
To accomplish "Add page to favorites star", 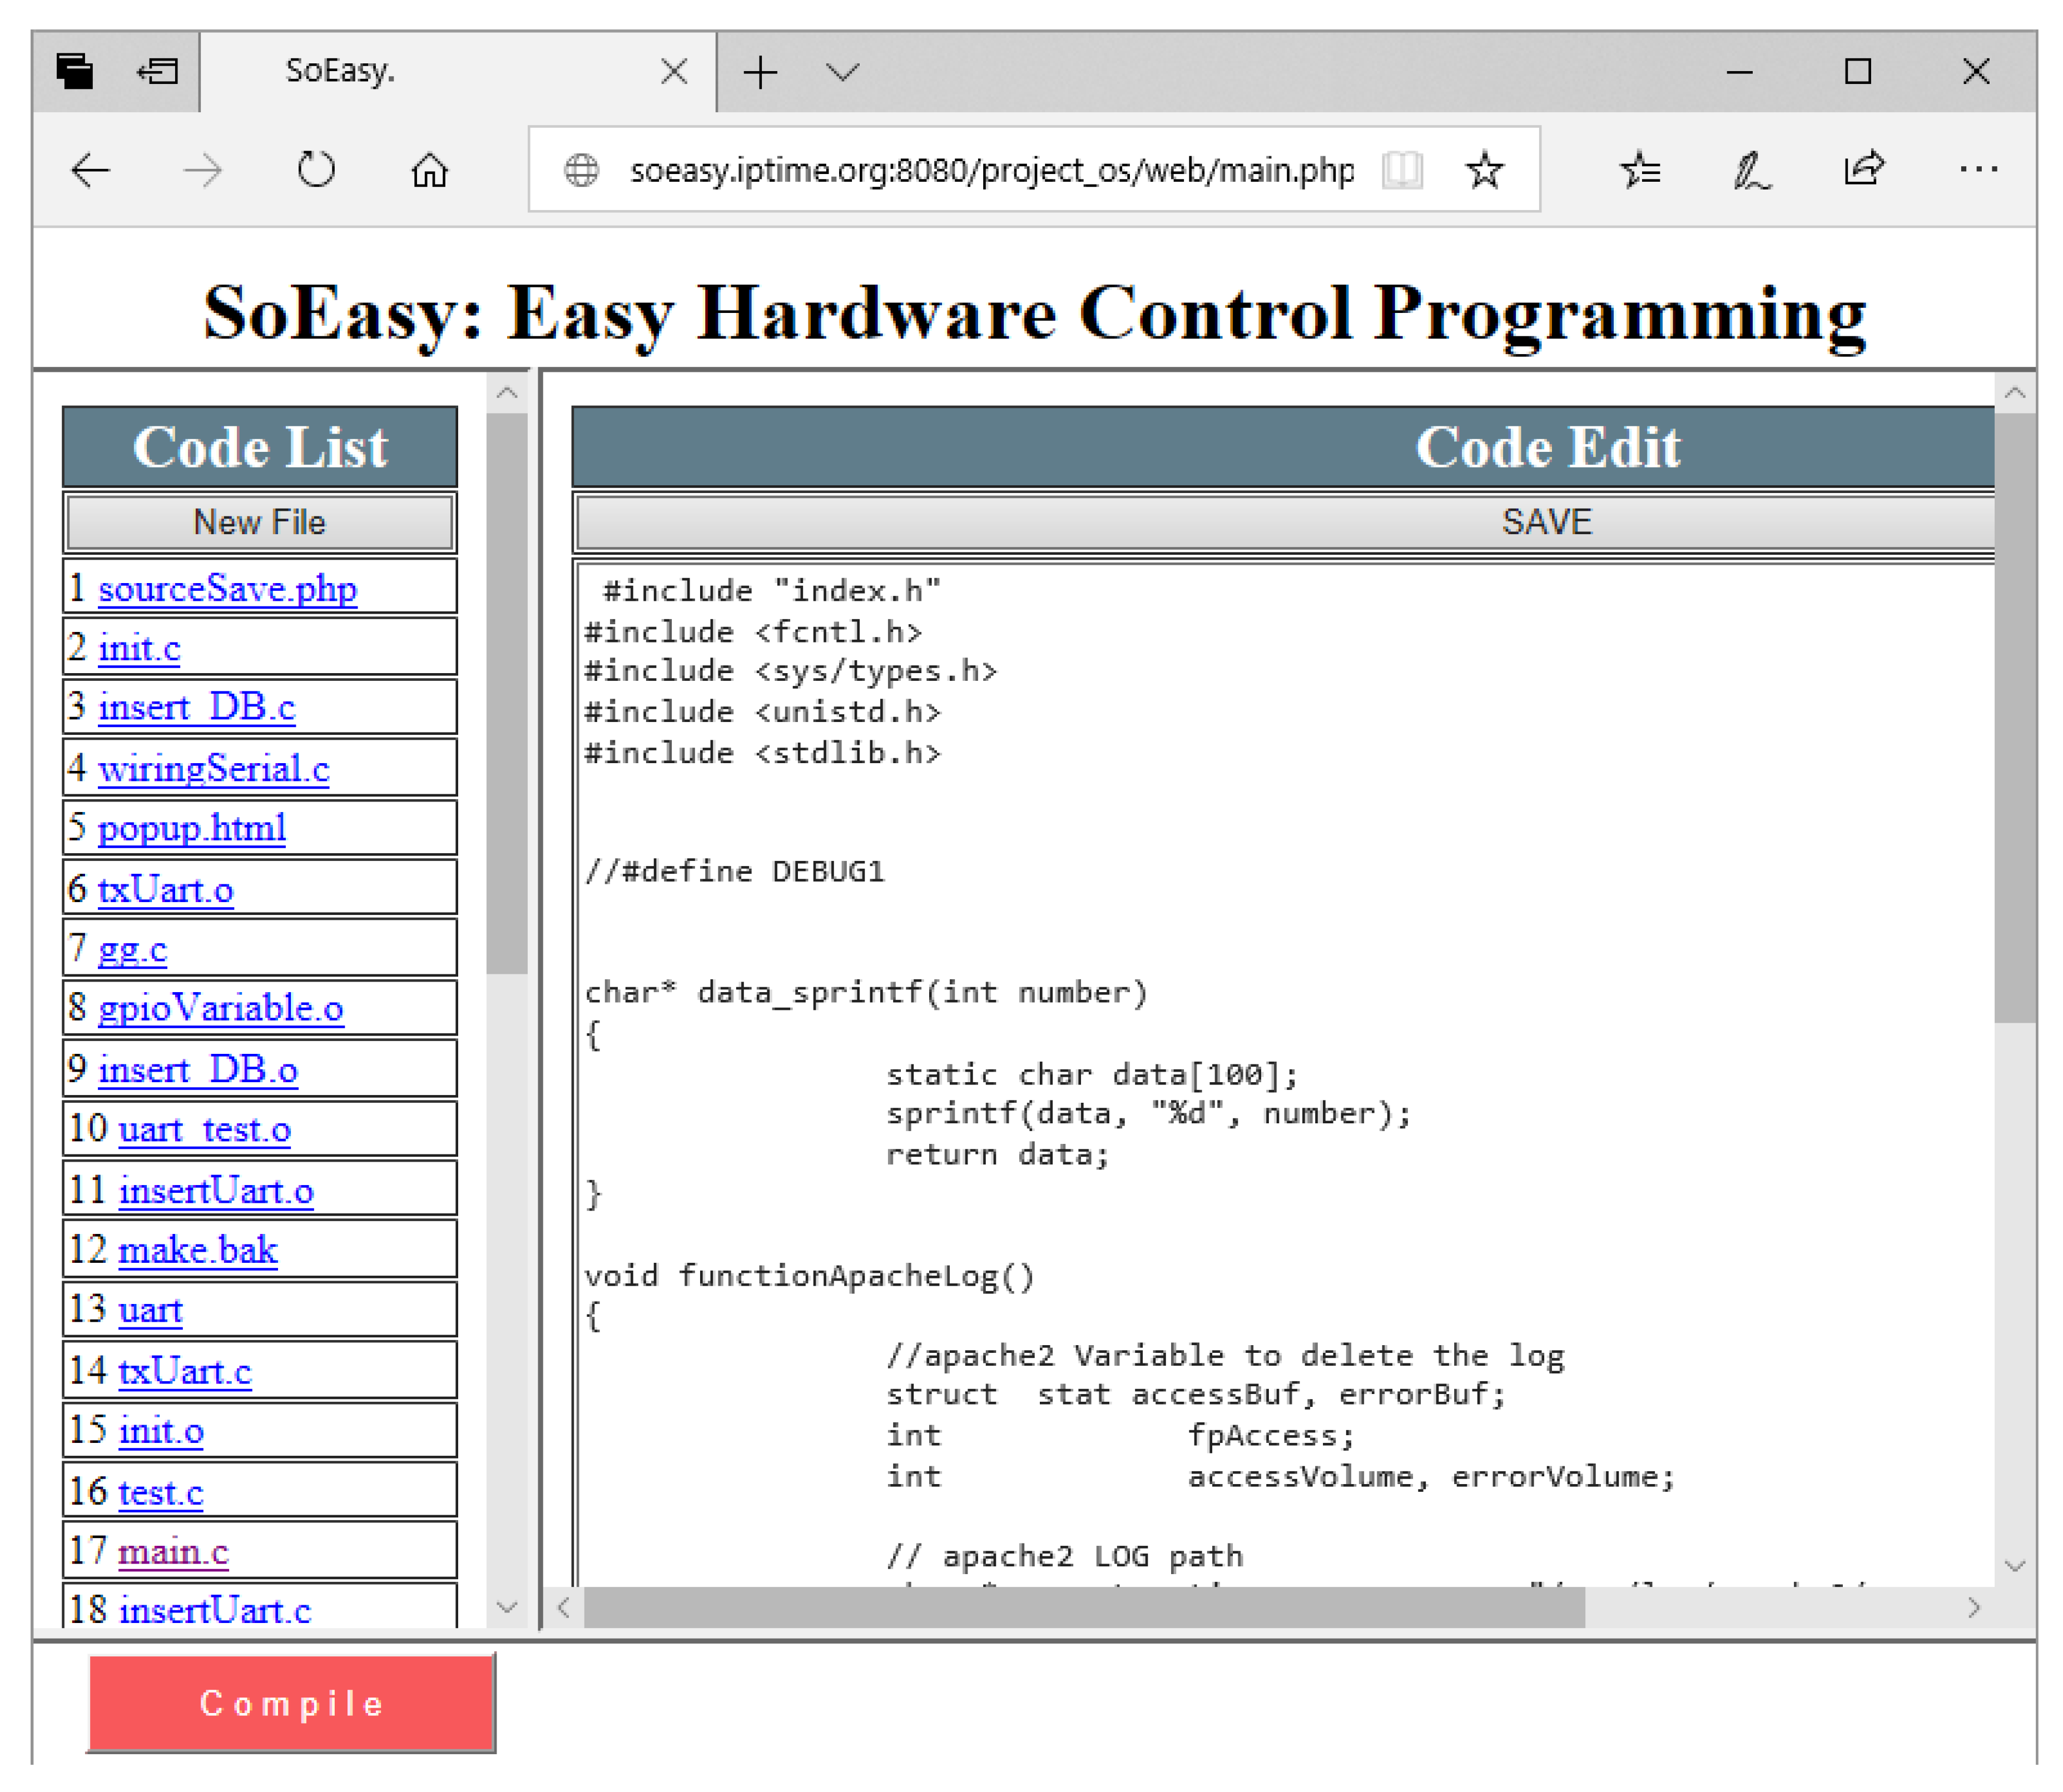I will [1484, 170].
